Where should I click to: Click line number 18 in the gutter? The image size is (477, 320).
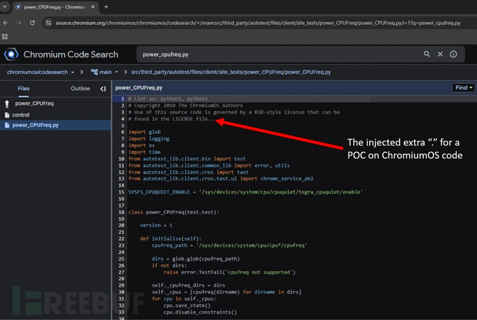coord(122,212)
